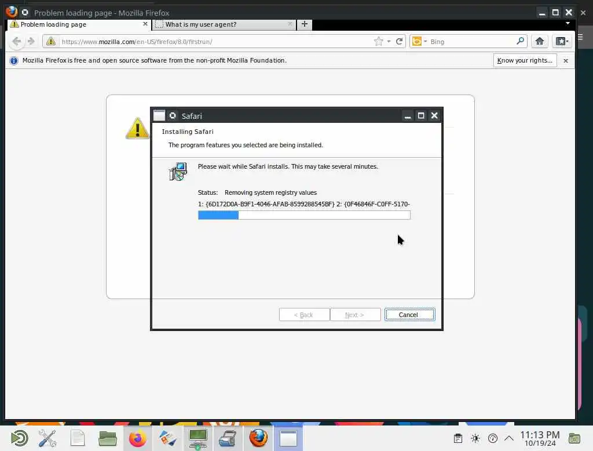
Task: Open the paint palette application in taskbar
Action: pos(167,438)
